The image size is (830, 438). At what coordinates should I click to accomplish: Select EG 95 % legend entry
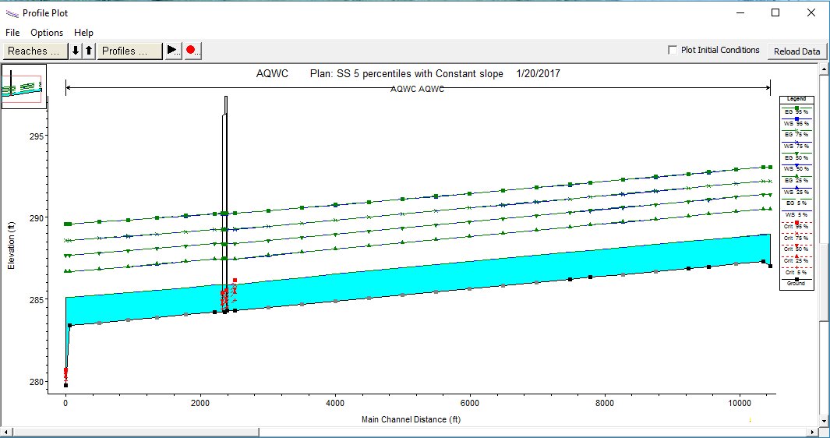(x=796, y=111)
